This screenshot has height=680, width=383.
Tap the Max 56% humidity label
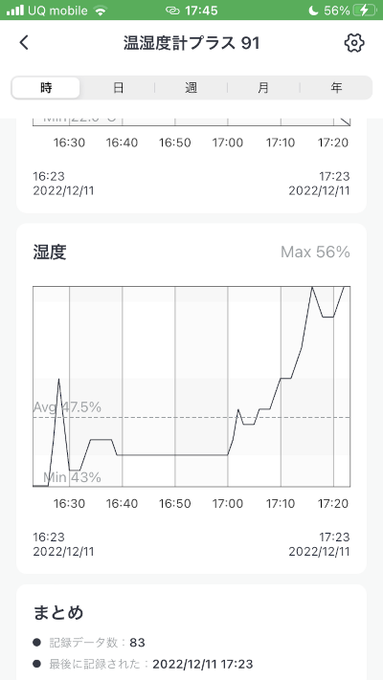(x=315, y=252)
